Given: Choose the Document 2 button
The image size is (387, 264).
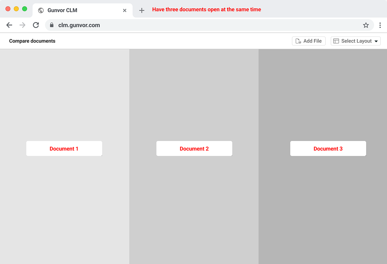Looking at the screenshot, I should click(x=194, y=148).
